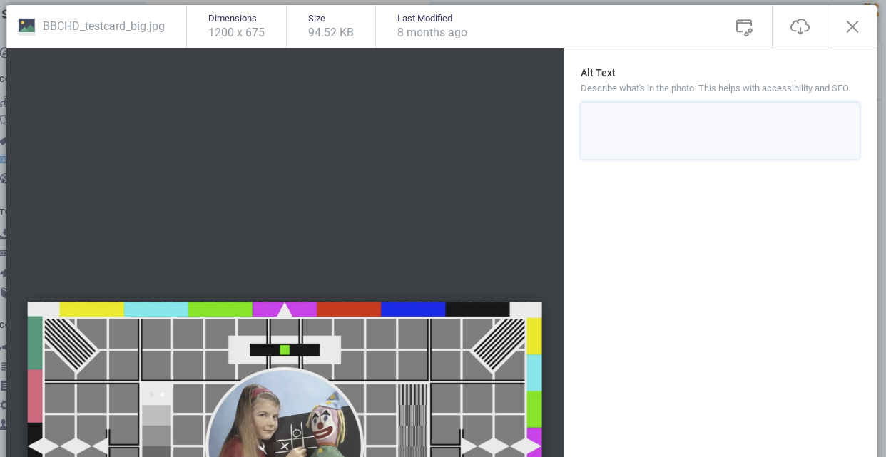Download the image with the cloud icon
This screenshot has height=457, width=886.
[800, 27]
